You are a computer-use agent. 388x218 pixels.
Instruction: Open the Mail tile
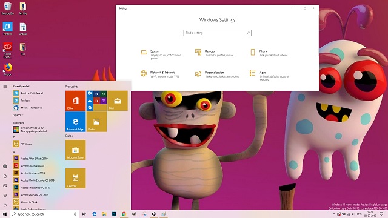118,101
